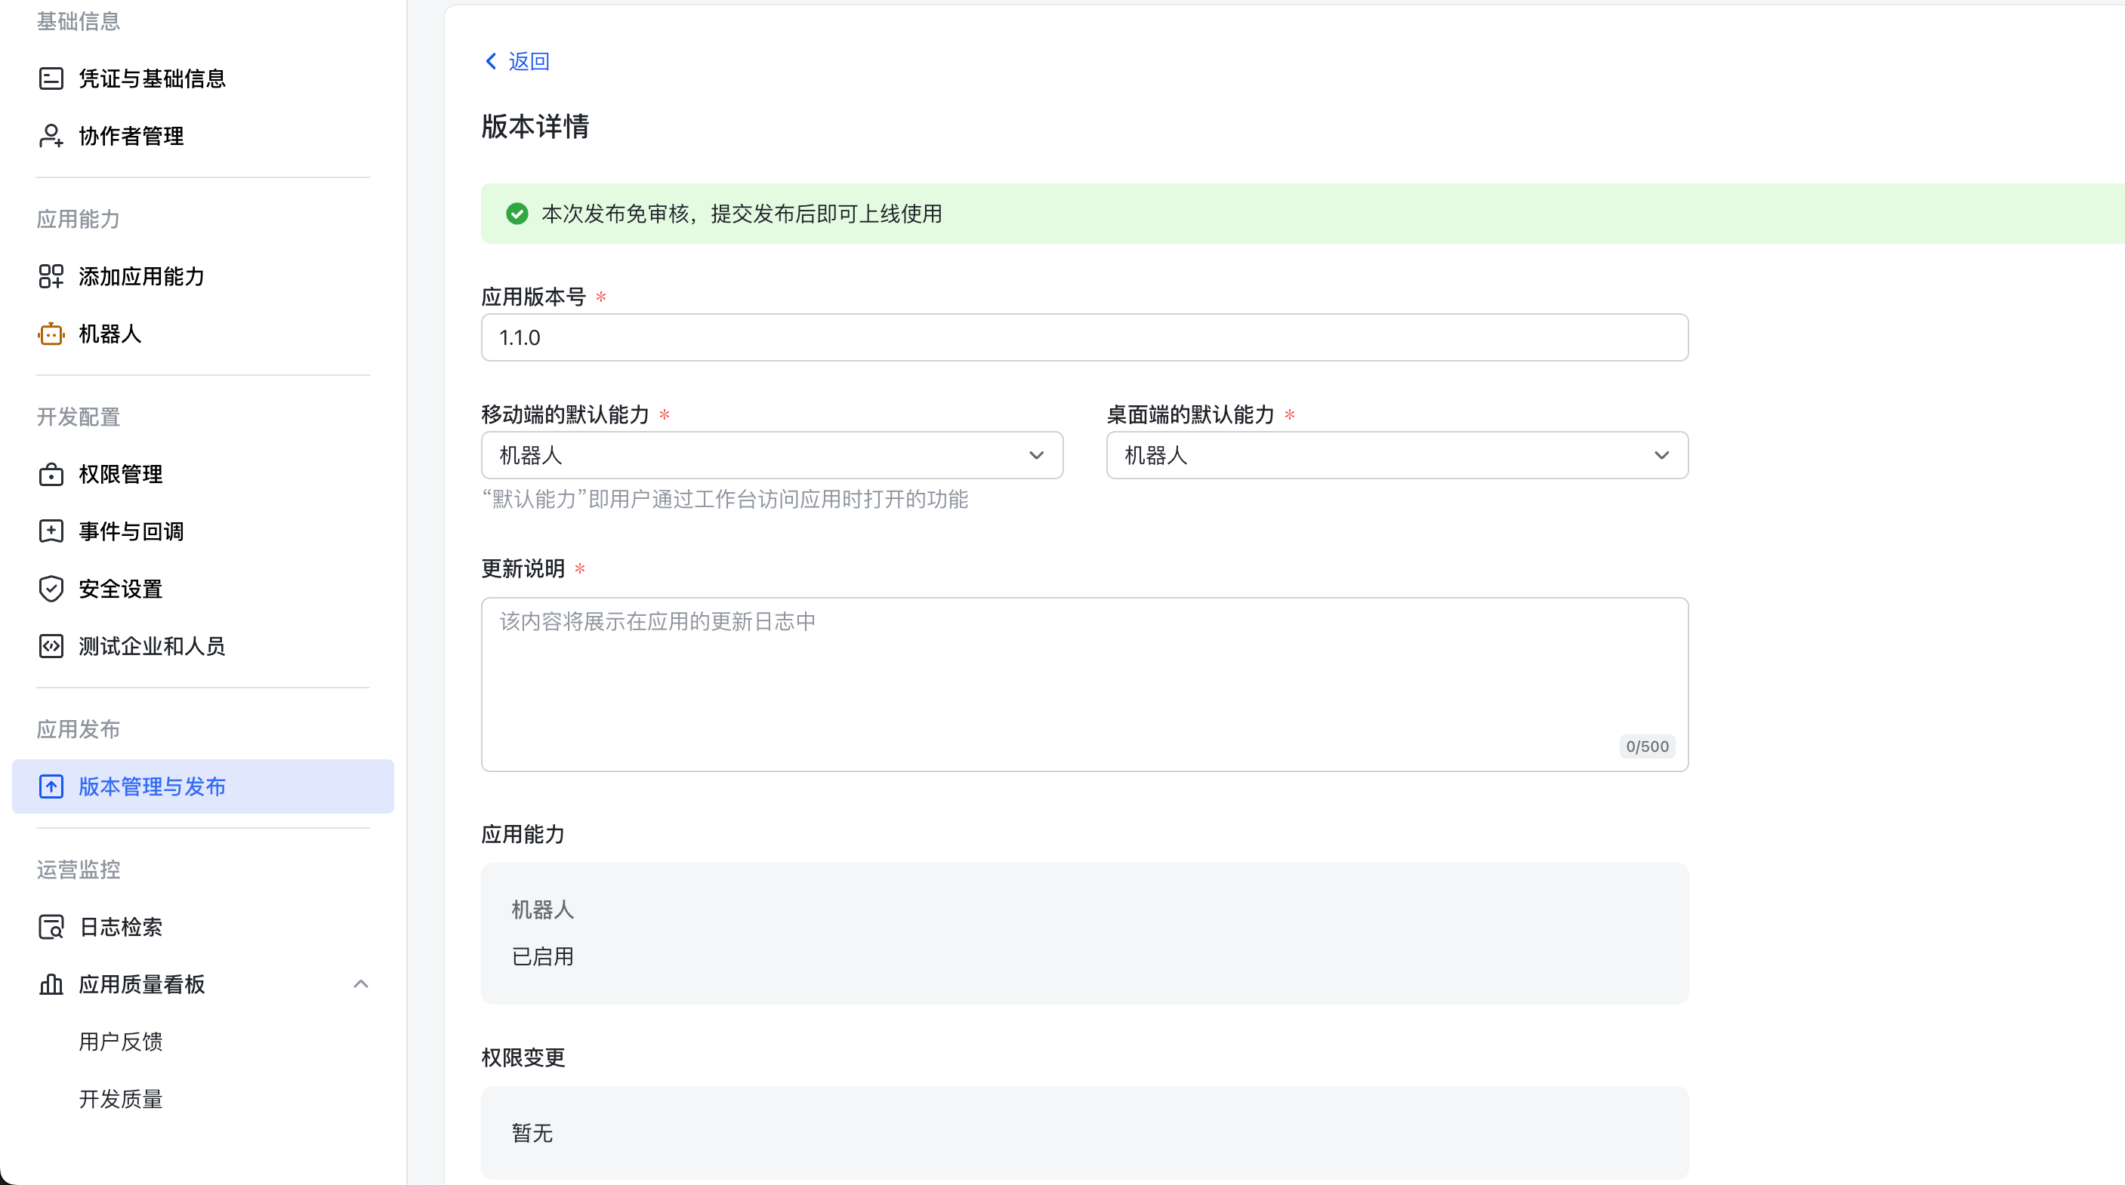
Task: Click the green checkmark icon in the notice banner
Action: (x=517, y=214)
